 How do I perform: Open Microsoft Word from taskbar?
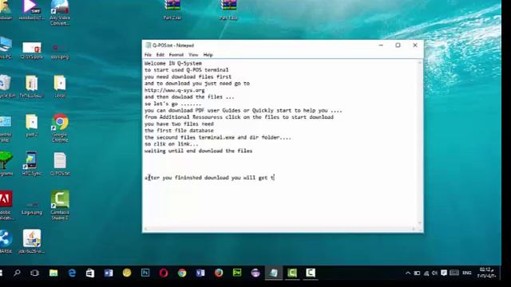[109, 273]
